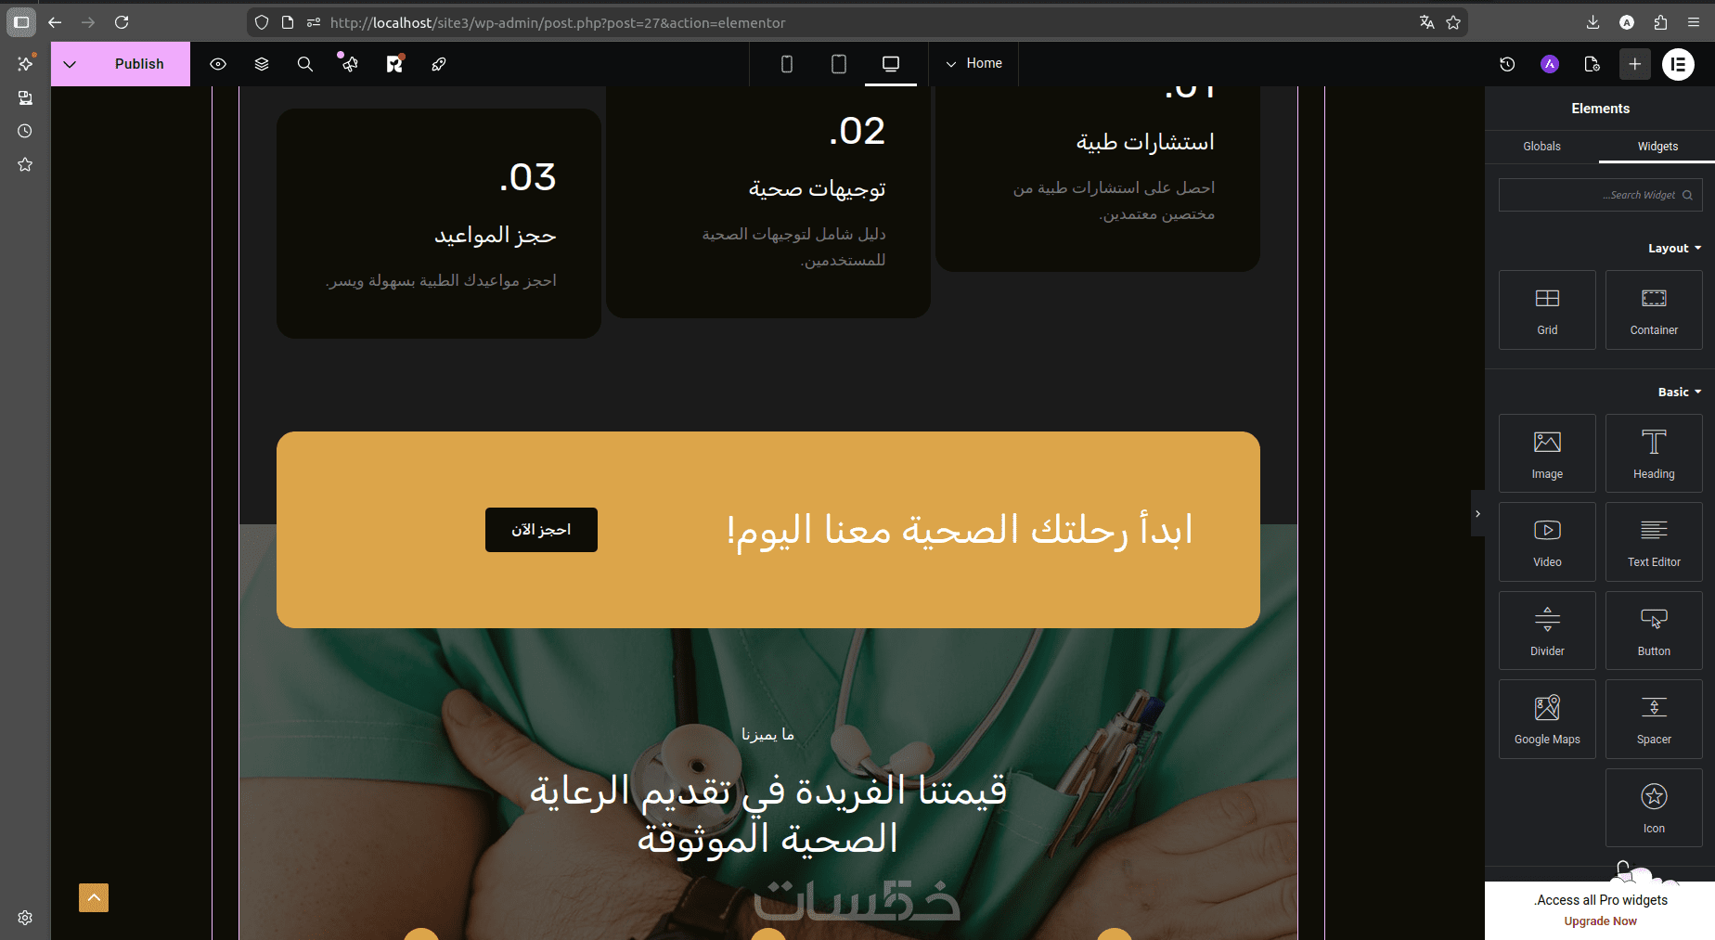1715x940 pixels.
Task: Open the Home page dropdown
Action: tap(974, 63)
